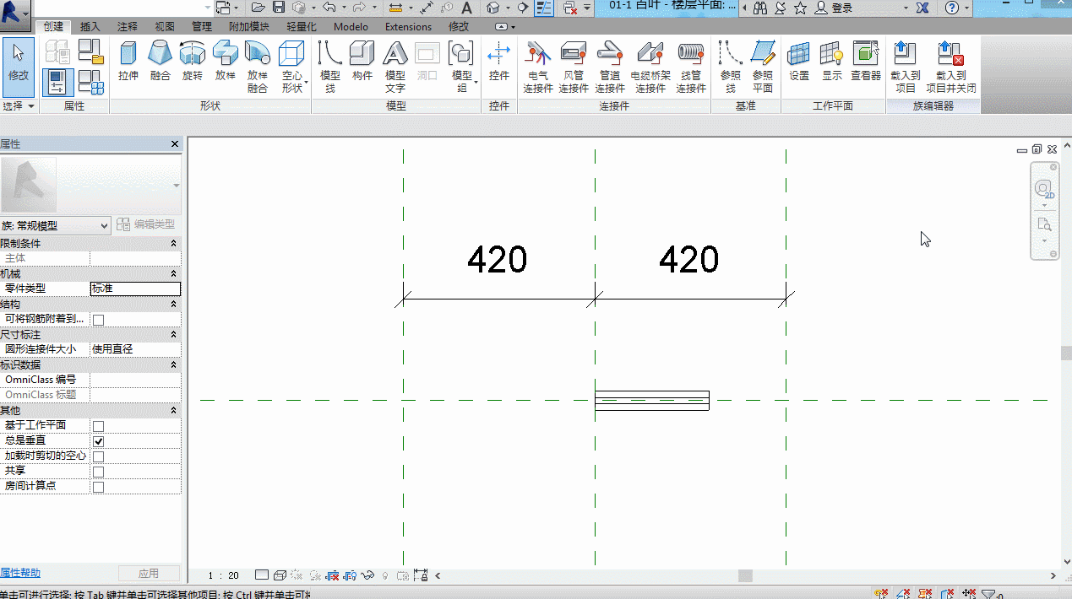Click the 应用 (Apply) button
The width and height of the screenshot is (1072, 599).
click(149, 574)
